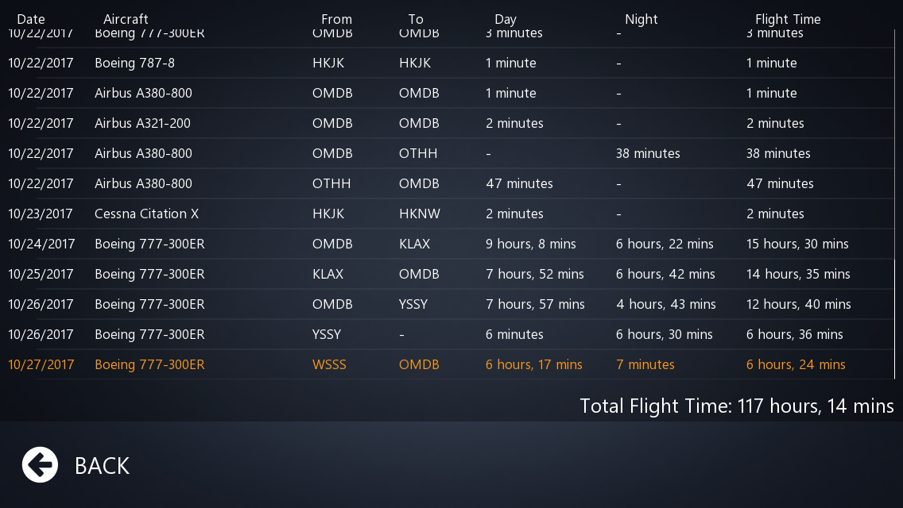This screenshot has width=903, height=508.
Task: Click the Night column header
Action: 641,19
